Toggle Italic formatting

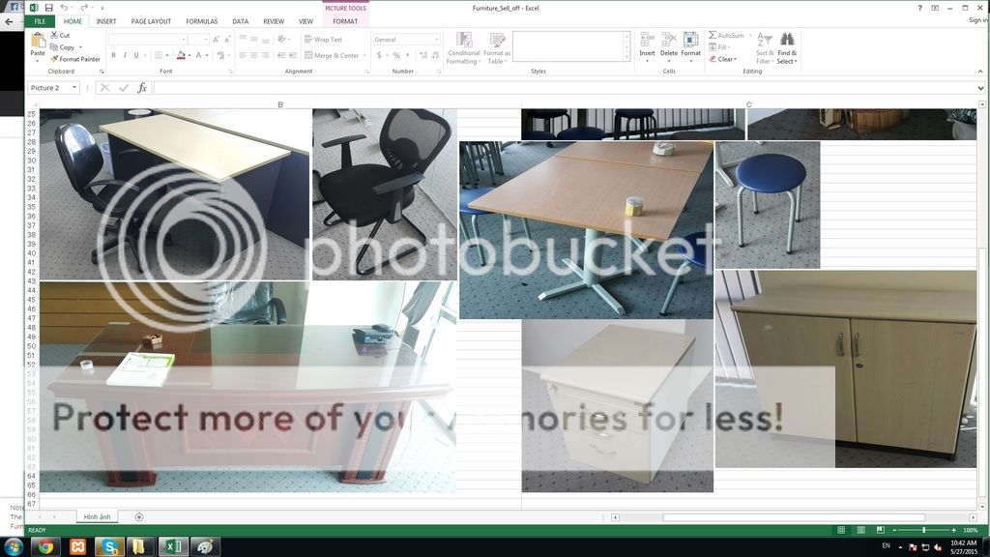[125, 55]
